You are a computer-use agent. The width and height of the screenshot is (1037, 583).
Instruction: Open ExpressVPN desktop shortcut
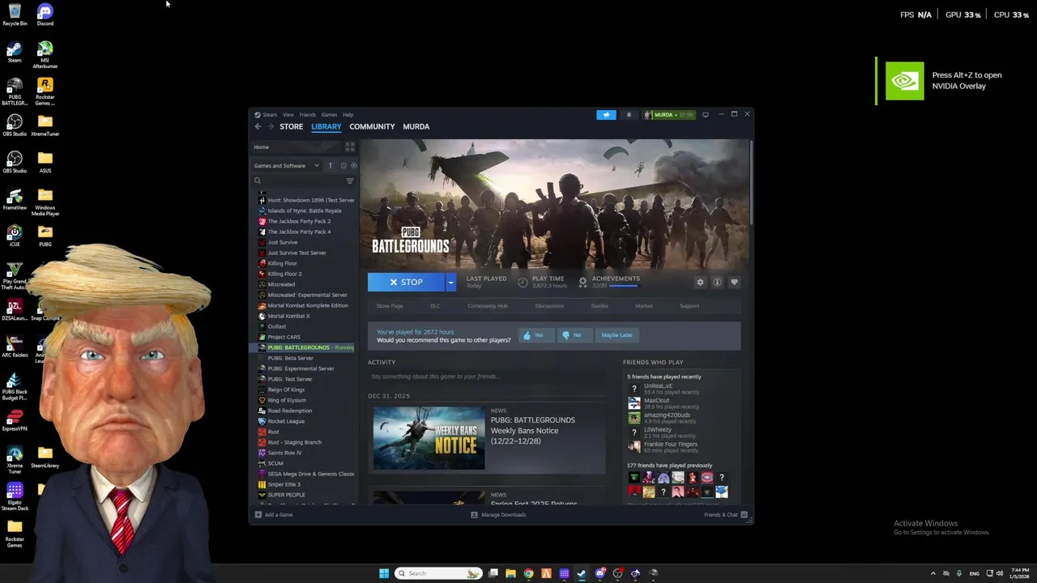coord(15,420)
